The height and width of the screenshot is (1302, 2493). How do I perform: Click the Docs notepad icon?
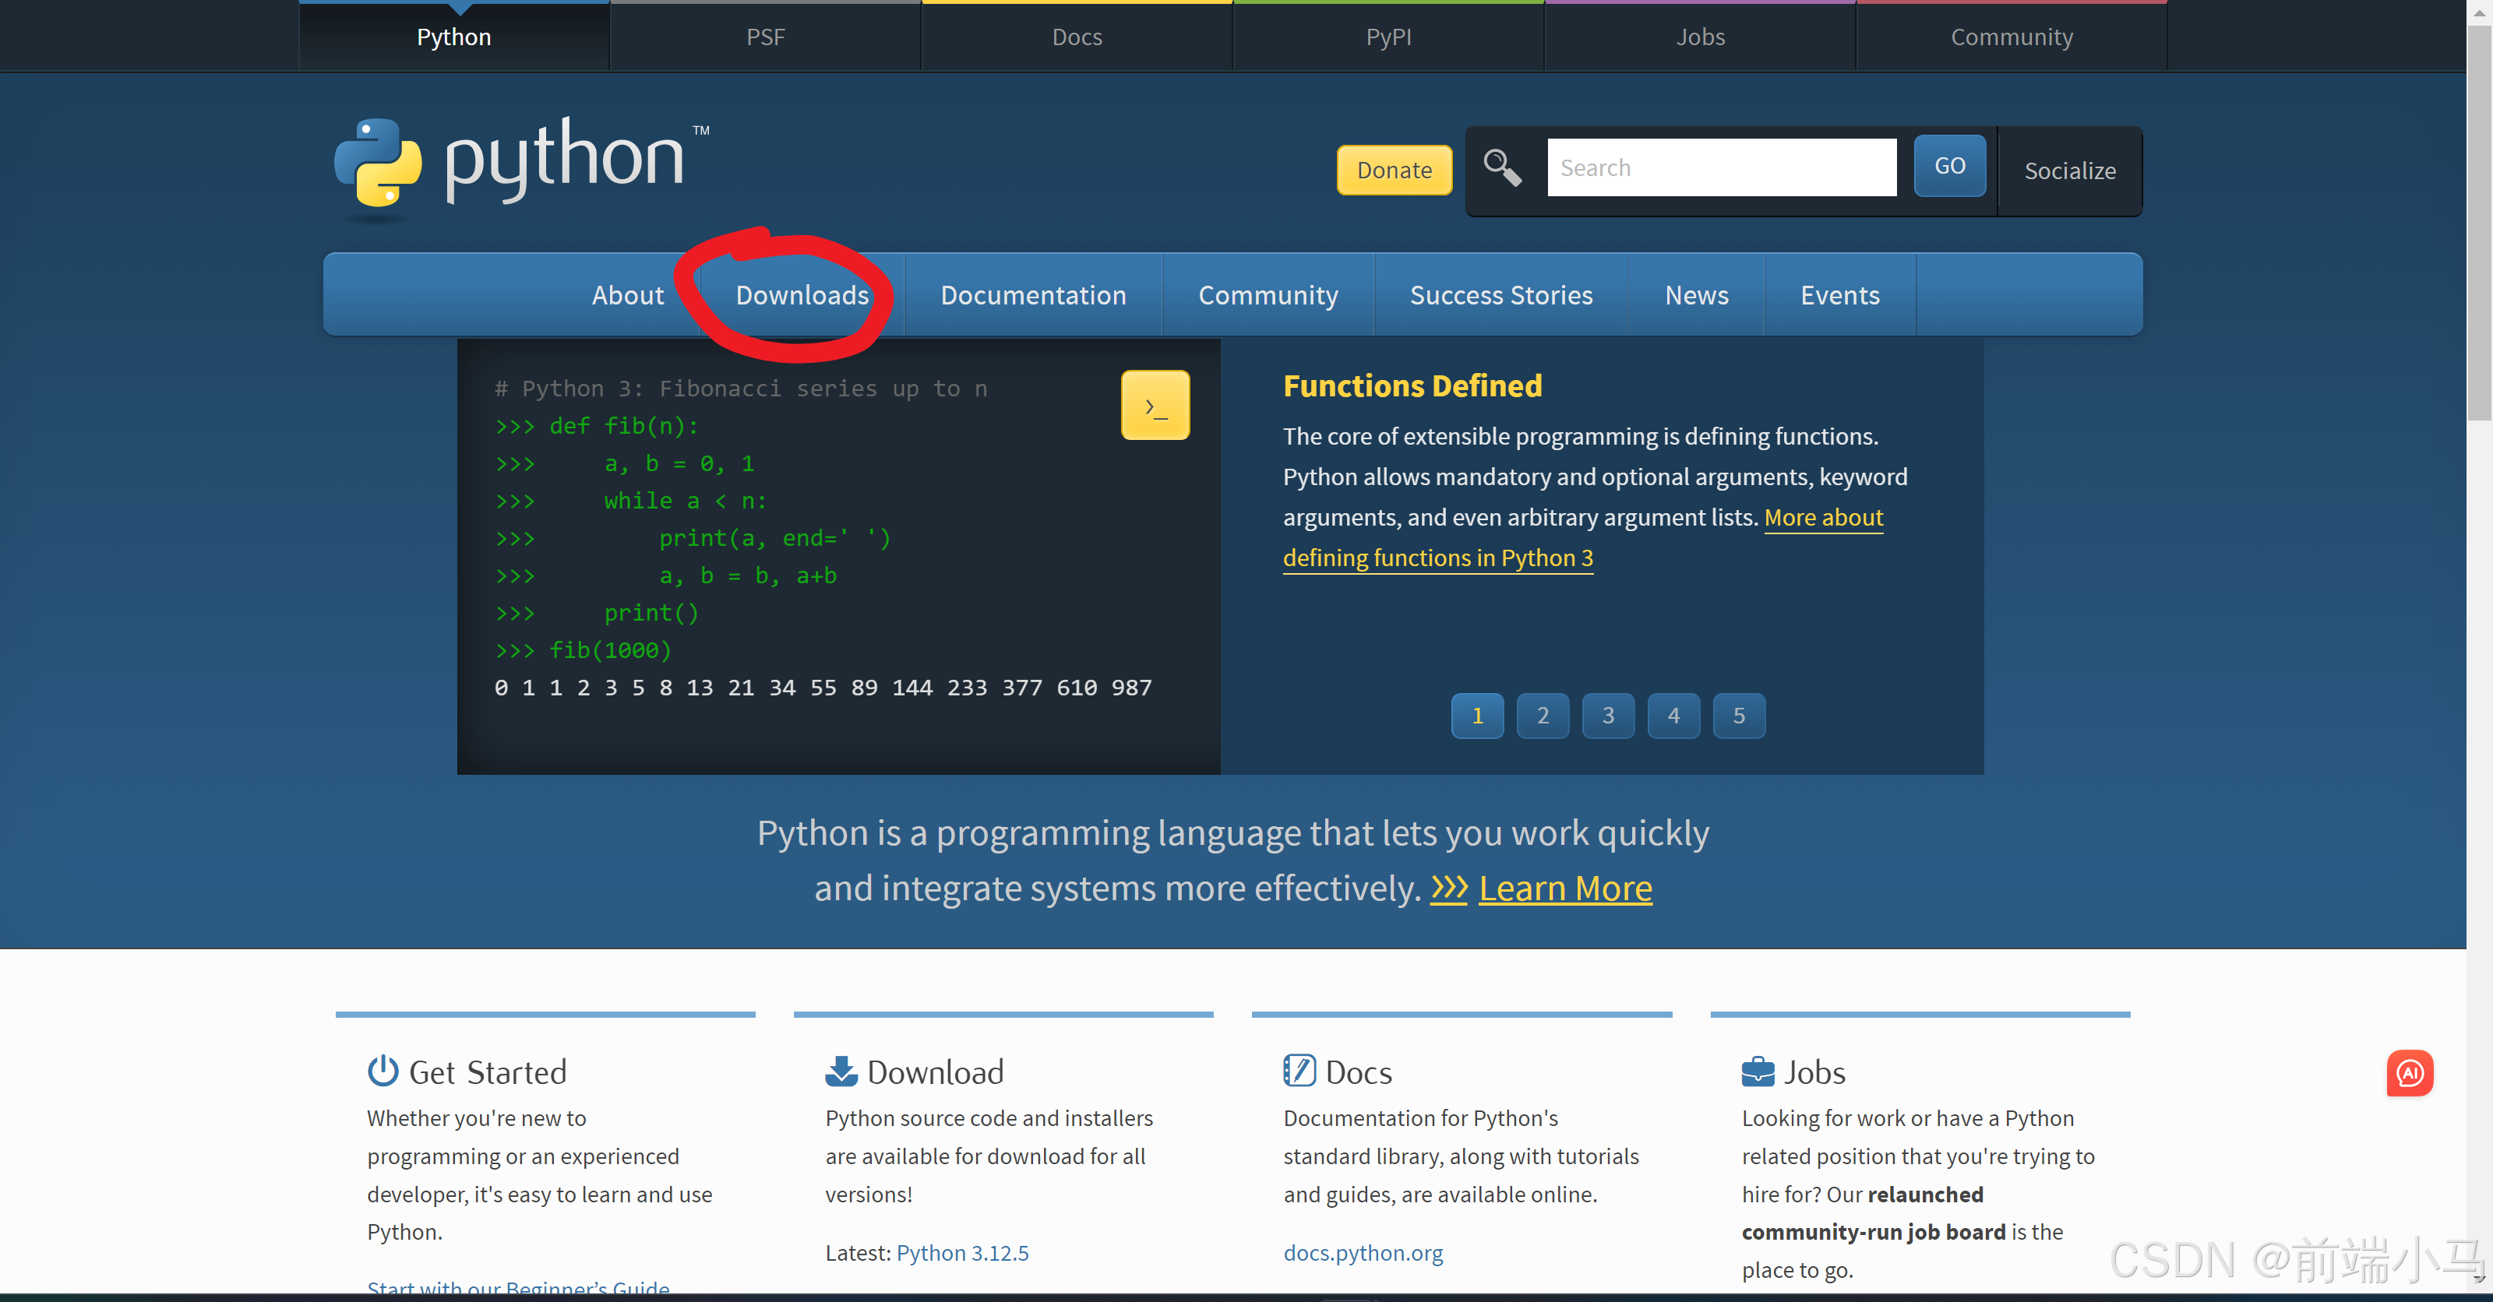pyautogui.click(x=1299, y=1071)
